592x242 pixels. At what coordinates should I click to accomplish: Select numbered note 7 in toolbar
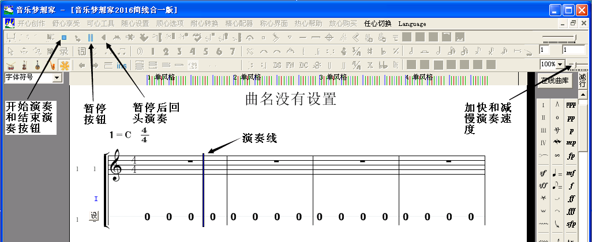[x=233, y=51]
